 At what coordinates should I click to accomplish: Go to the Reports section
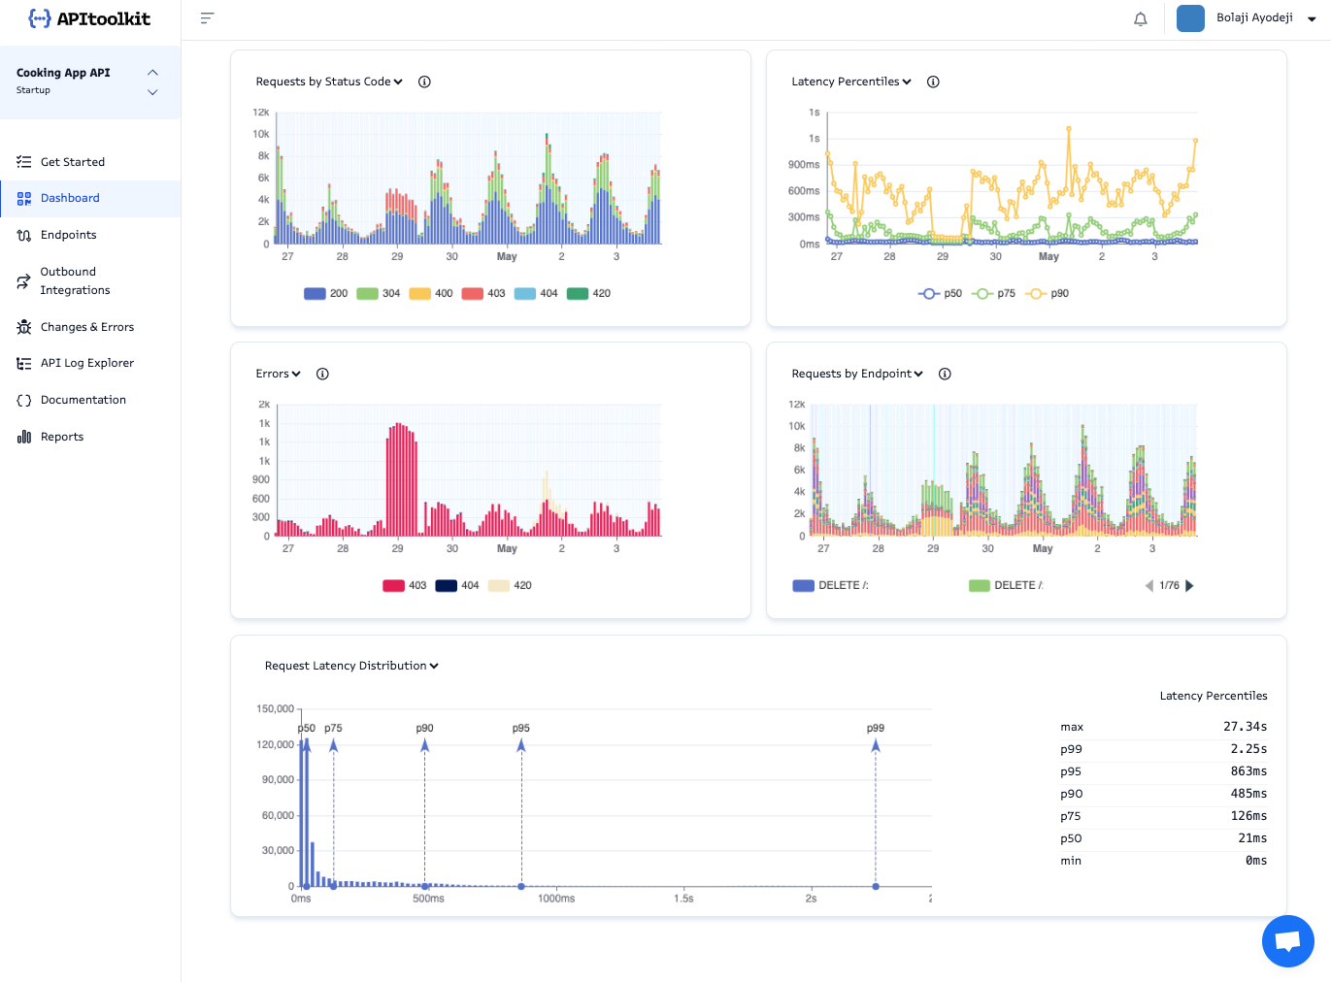coord(60,437)
